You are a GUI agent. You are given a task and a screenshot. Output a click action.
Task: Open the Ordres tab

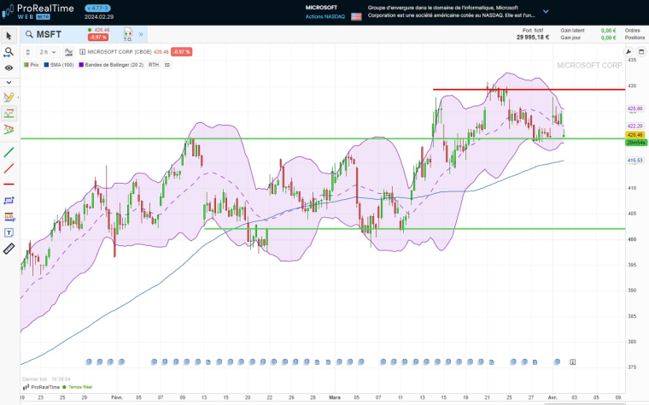[632, 30]
